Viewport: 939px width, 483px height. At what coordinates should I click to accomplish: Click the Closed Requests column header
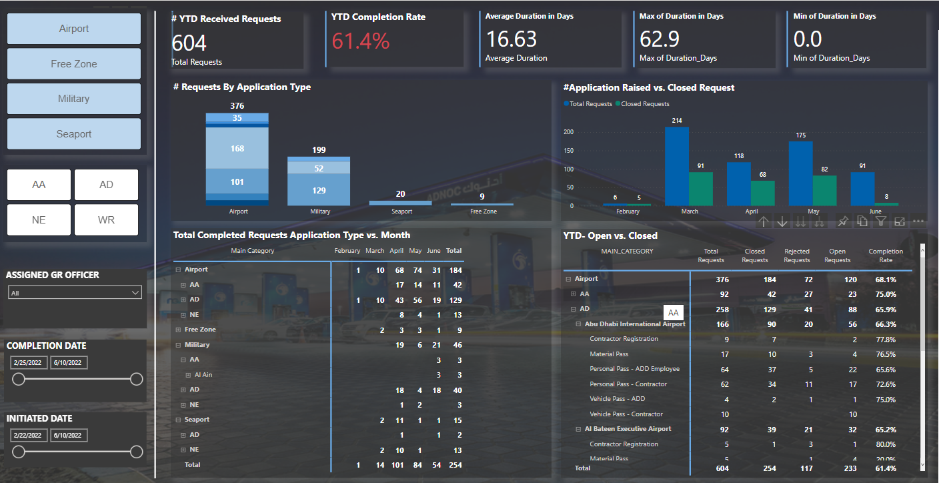point(754,256)
